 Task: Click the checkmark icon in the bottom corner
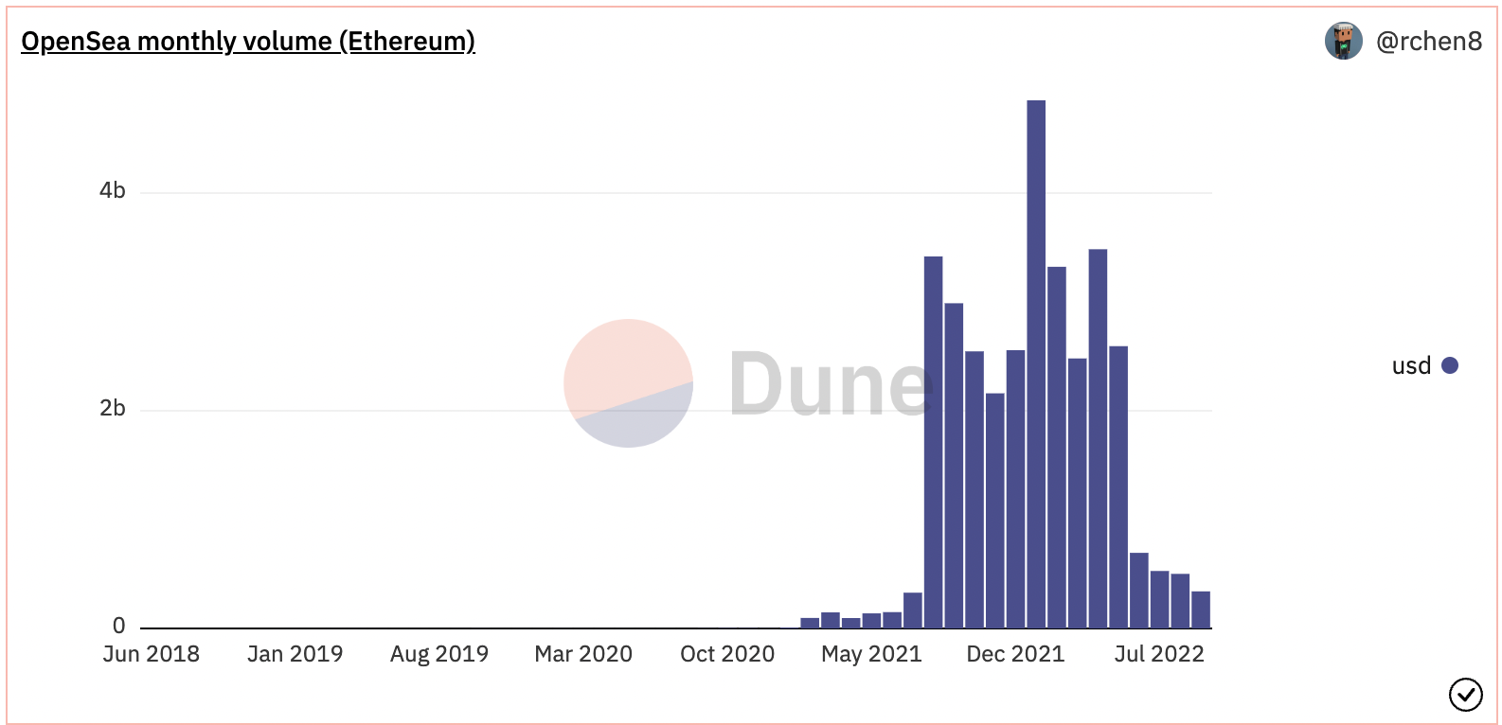[1465, 695]
